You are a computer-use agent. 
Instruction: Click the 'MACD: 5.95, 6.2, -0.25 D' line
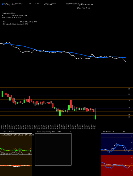(x=12, y=18)
